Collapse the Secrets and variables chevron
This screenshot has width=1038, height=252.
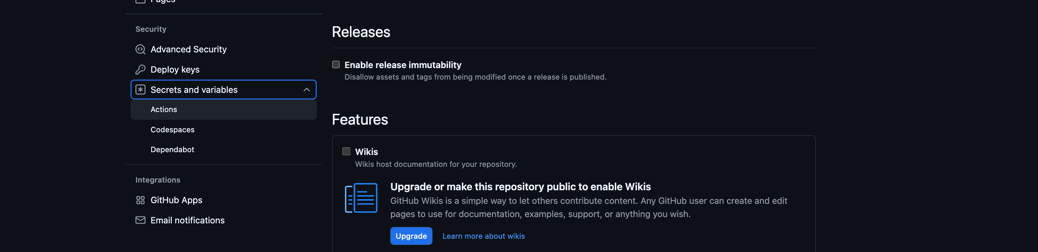point(306,90)
